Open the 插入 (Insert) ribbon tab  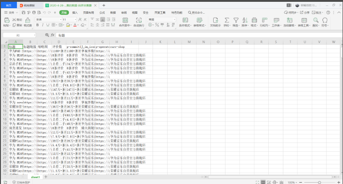75,13
